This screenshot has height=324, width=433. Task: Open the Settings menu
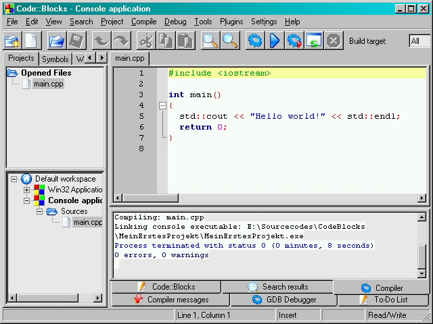(264, 22)
